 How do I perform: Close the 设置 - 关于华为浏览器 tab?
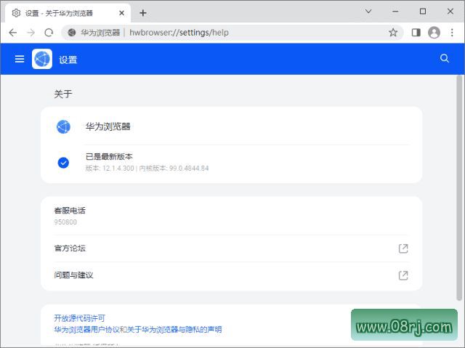pos(121,13)
